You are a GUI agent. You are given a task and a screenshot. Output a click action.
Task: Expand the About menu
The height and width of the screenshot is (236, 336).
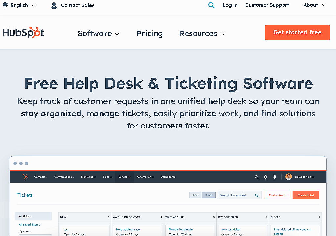click(314, 5)
